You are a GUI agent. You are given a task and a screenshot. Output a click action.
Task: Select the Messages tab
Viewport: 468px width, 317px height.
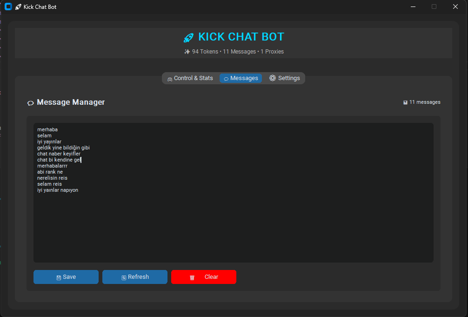click(241, 78)
